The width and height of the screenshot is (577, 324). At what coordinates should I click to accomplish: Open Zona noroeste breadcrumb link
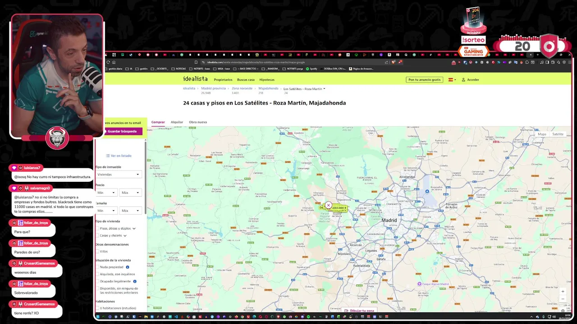click(242, 88)
